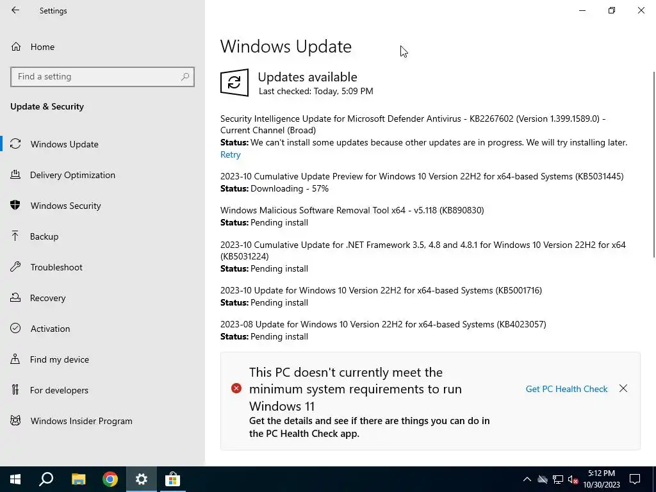Click the Settings gear on the taskbar
This screenshot has width=656, height=492.
[142, 479]
